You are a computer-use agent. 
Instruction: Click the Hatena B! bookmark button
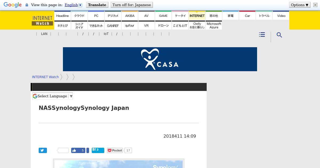(98, 150)
